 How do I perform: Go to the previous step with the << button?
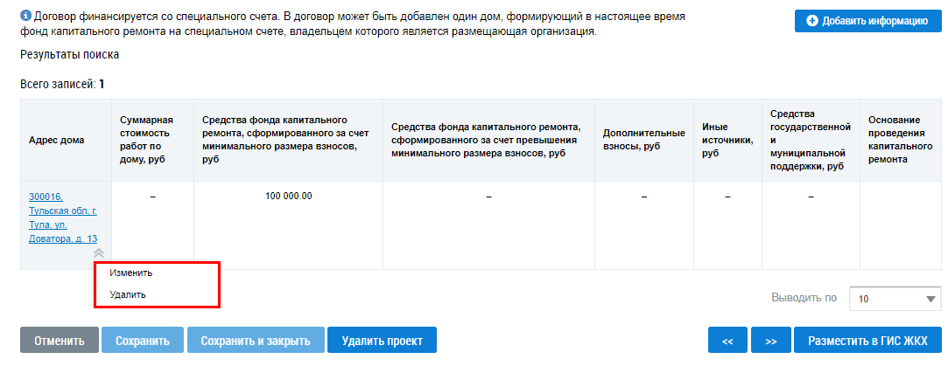click(728, 340)
